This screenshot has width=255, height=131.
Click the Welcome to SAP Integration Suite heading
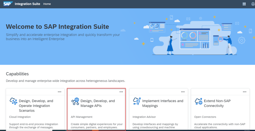click(57, 26)
